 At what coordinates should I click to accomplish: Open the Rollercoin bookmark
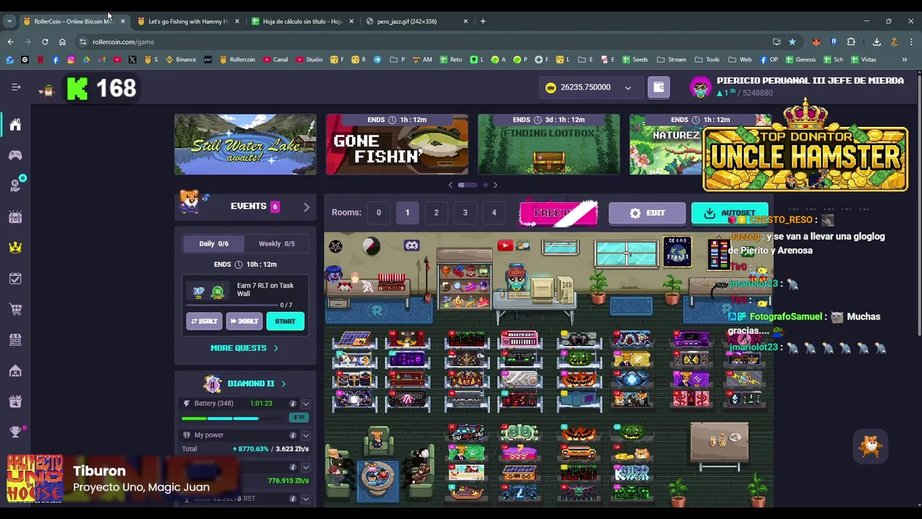click(237, 59)
